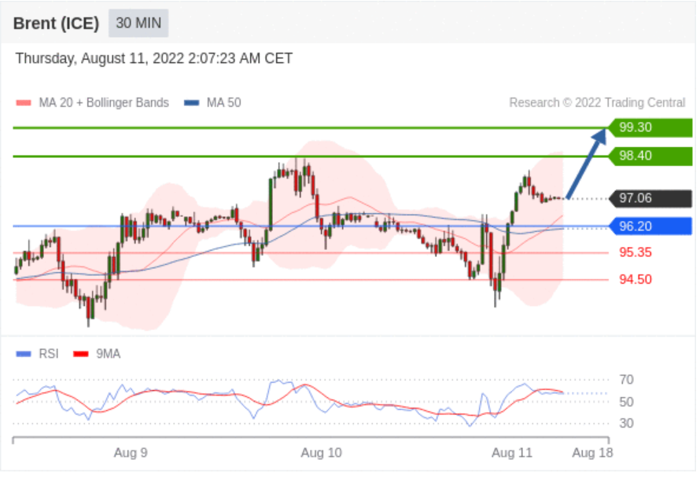Toggle the MA 20 + Bollinger Bands legend label
This screenshot has width=700, height=478.
[x=103, y=103]
